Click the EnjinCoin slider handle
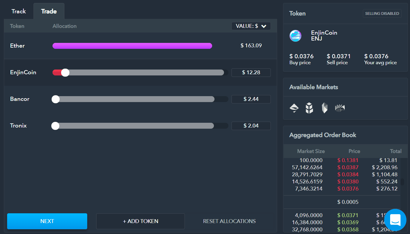The height and width of the screenshot is (234, 410). coord(65,72)
